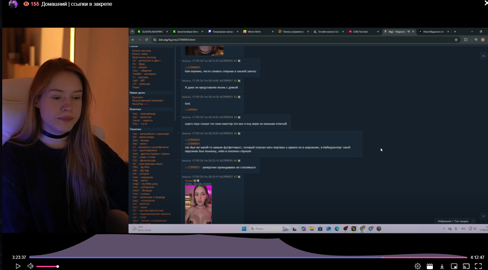Viewport: 488px width, 270px height.
Task: Expand the 17.mp4 video thumbnail in post
Action: [198, 204]
